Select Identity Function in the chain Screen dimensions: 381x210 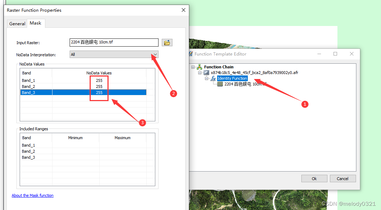[x=232, y=78]
